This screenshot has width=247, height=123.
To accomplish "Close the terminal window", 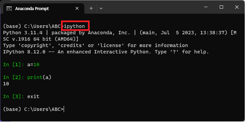I will [237, 7].
